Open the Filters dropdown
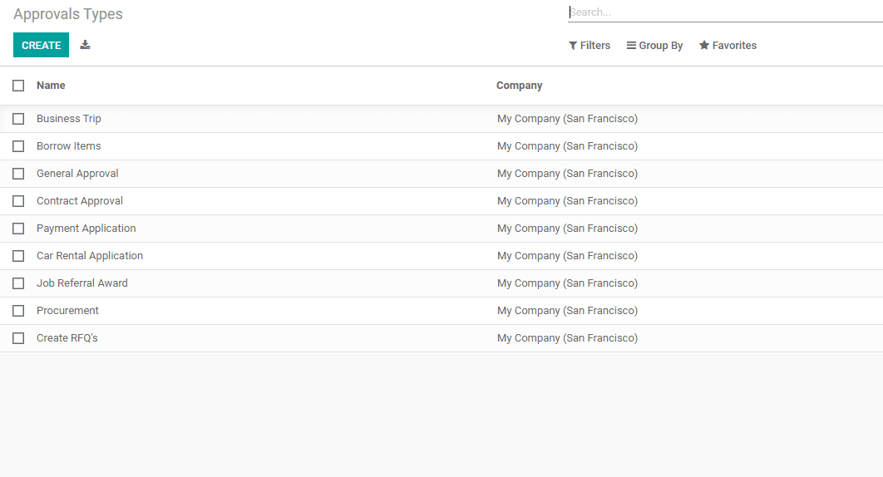The height and width of the screenshot is (477, 883). click(589, 46)
